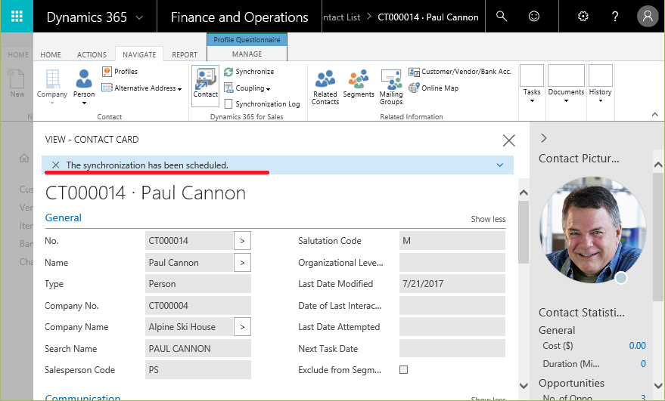665x401 pixels.
Task: Open Mailing Groups
Action: pos(391,87)
